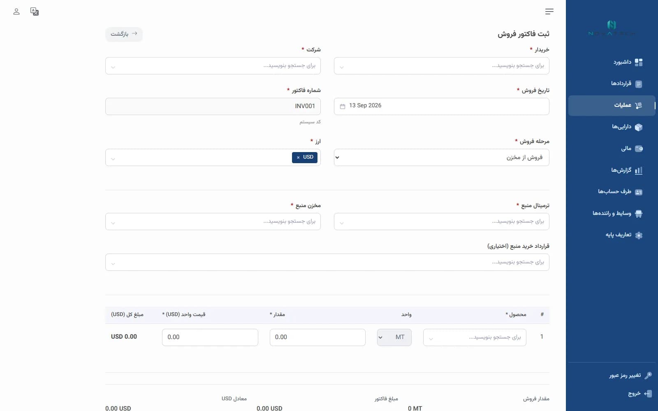
Task: Click the تغییر رمز عبور link
Action: pos(625,375)
